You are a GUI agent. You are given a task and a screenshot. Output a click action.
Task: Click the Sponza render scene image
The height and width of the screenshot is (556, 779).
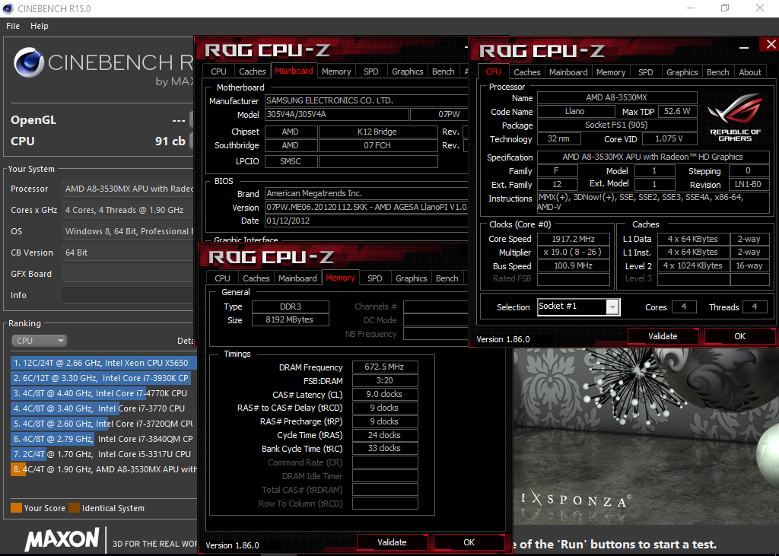(646, 436)
